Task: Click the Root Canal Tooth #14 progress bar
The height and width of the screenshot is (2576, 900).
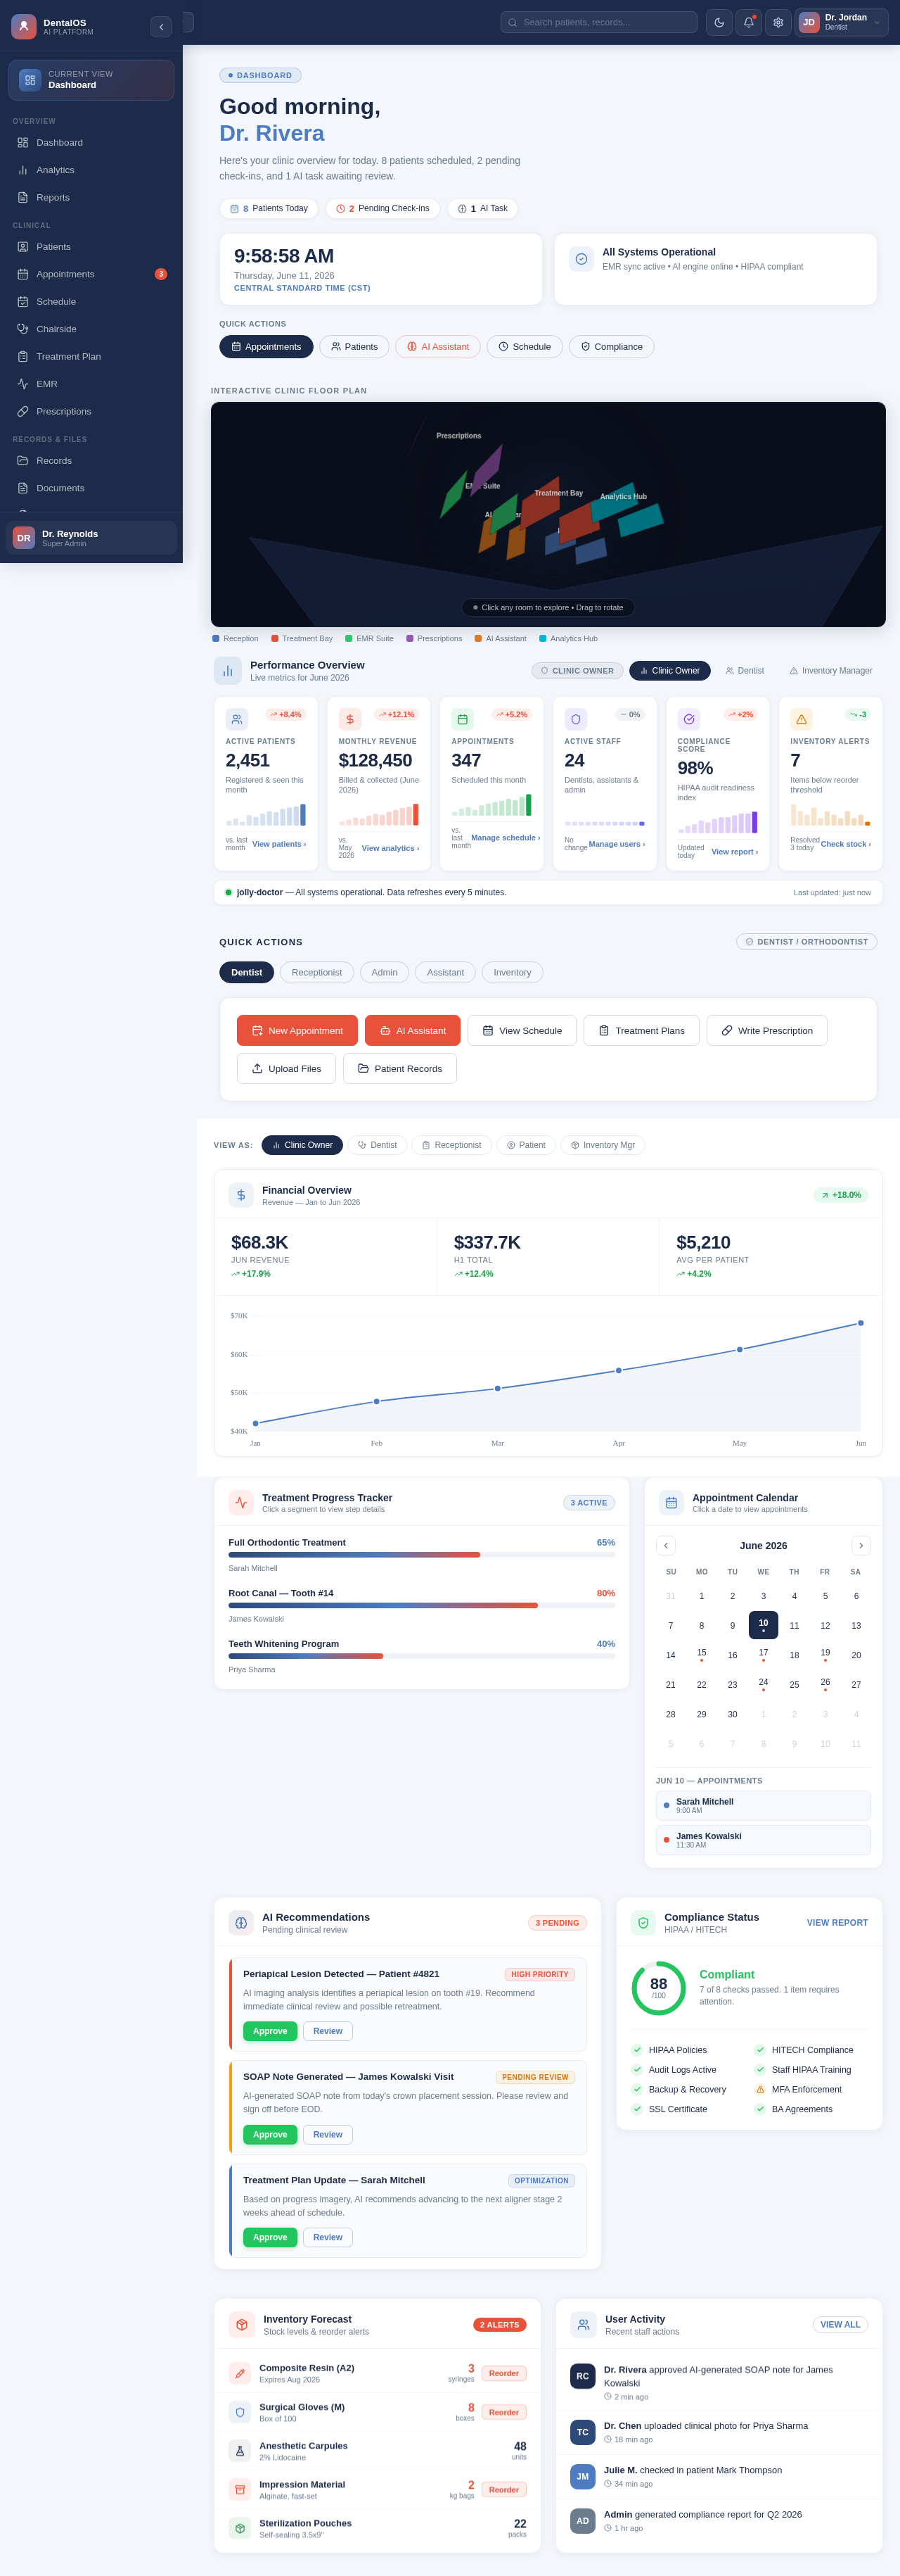Action: pyautogui.click(x=422, y=1605)
